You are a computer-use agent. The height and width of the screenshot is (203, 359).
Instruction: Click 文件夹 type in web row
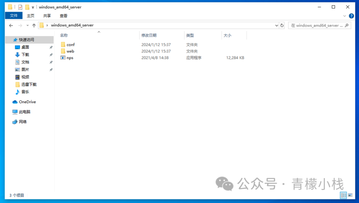tap(192, 51)
